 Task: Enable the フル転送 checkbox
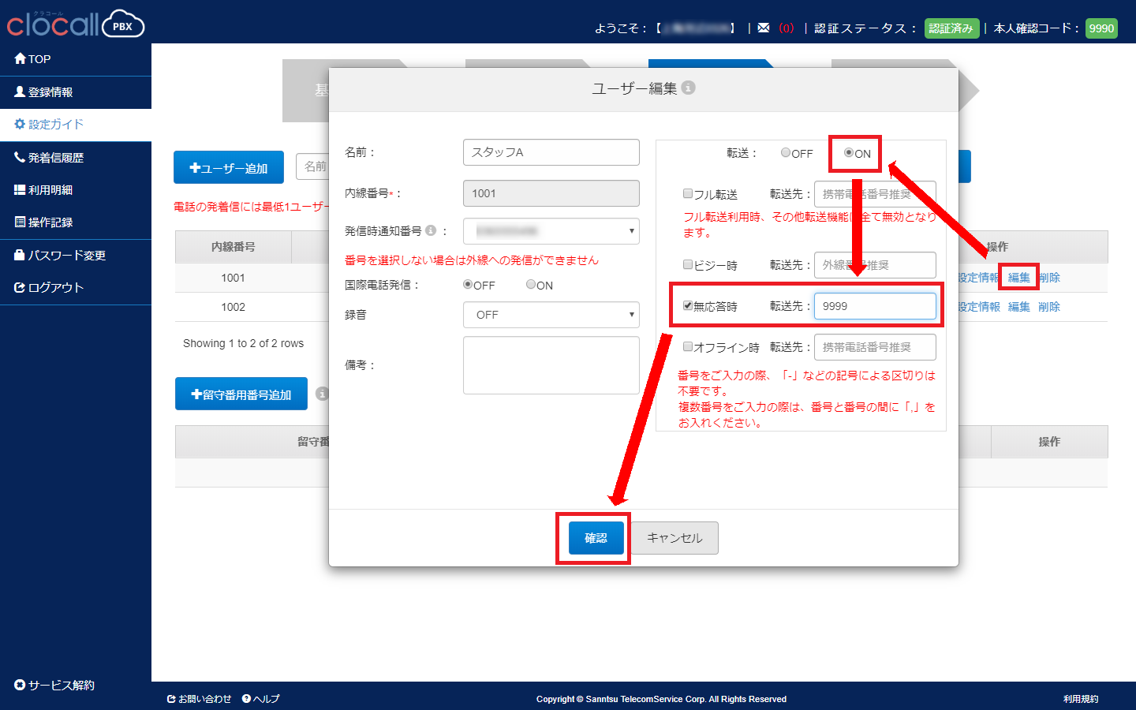click(x=688, y=193)
